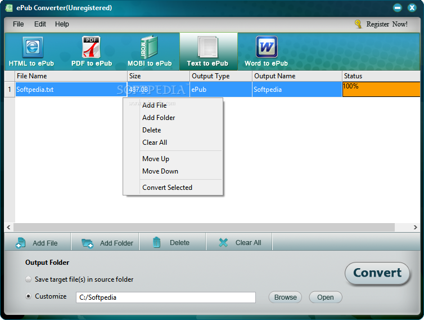The image size is (424, 320).
Task: Click the large Convert button
Action: click(377, 273)
